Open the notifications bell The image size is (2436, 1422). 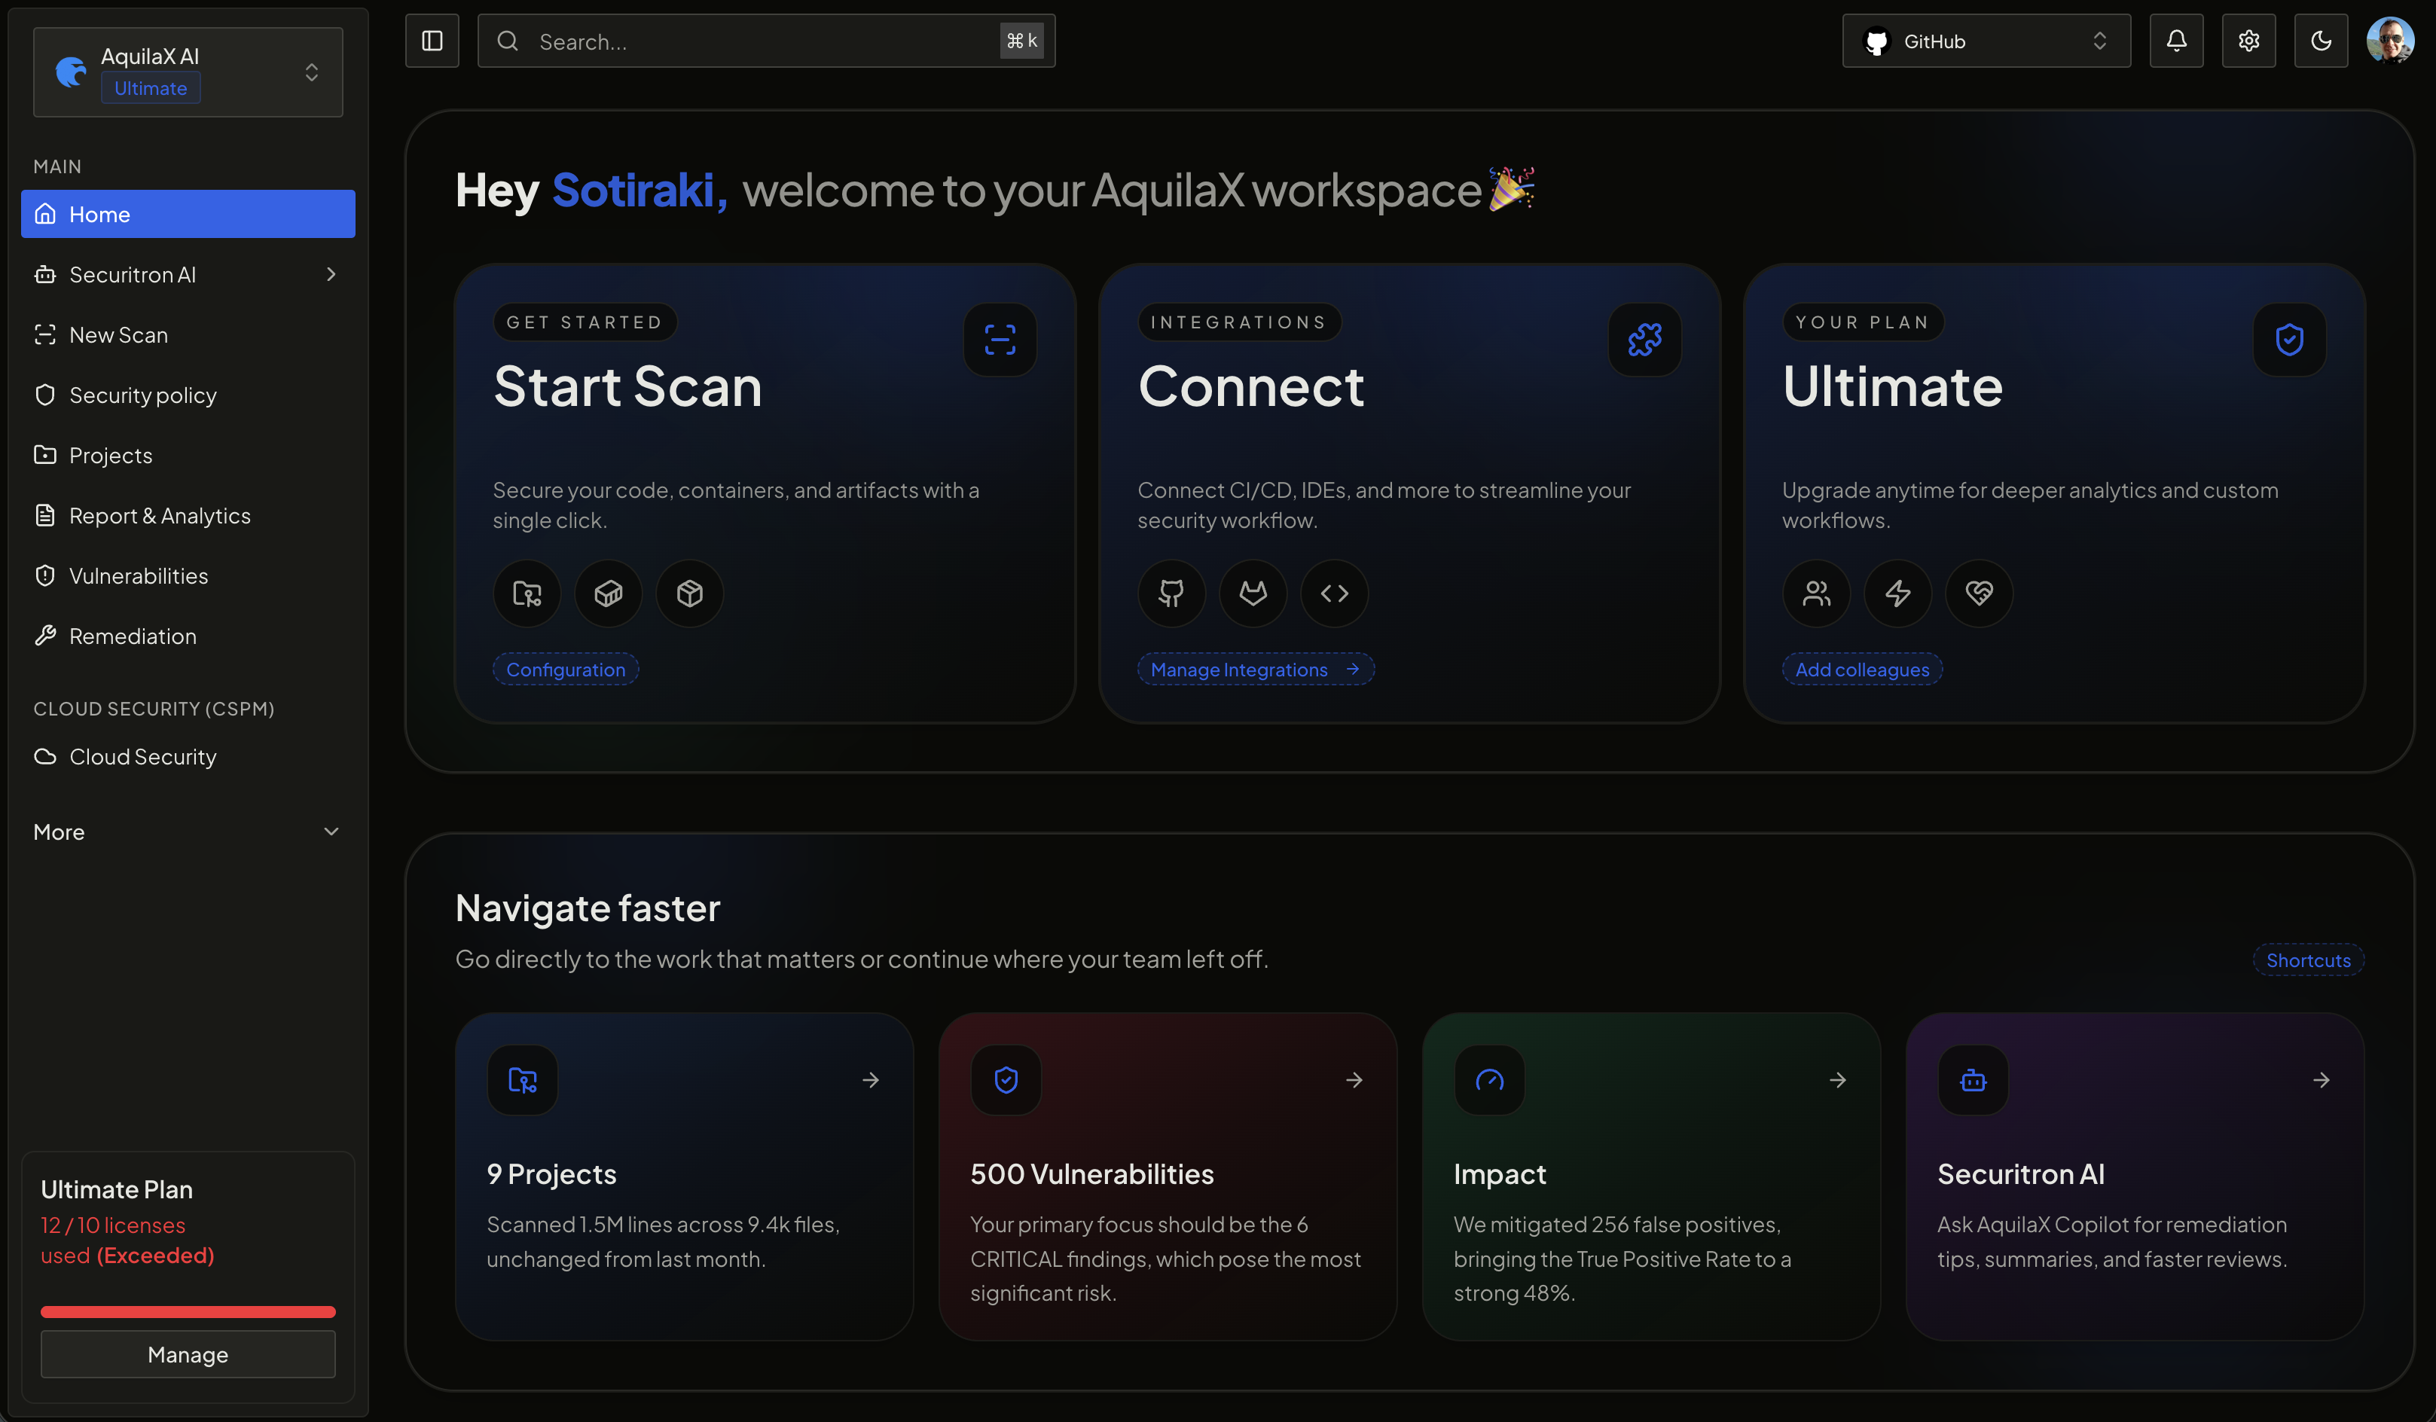(2176, 41)
